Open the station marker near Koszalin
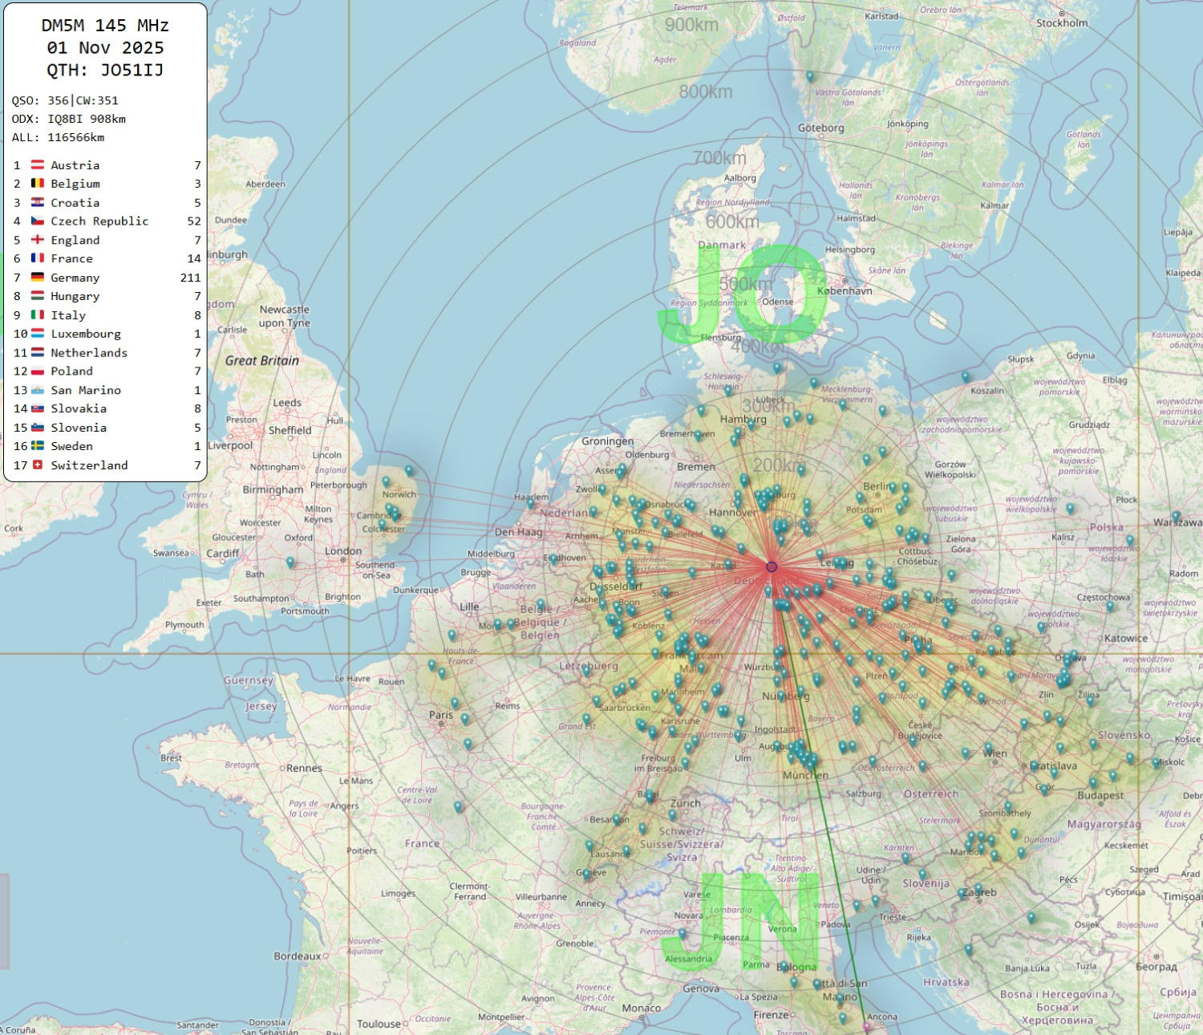1203x1035 pixels. [966, 375]
